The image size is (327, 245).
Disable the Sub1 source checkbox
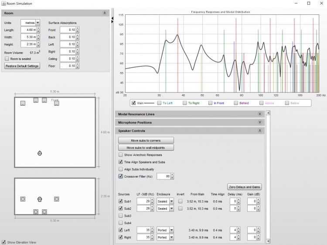[120, 201]
